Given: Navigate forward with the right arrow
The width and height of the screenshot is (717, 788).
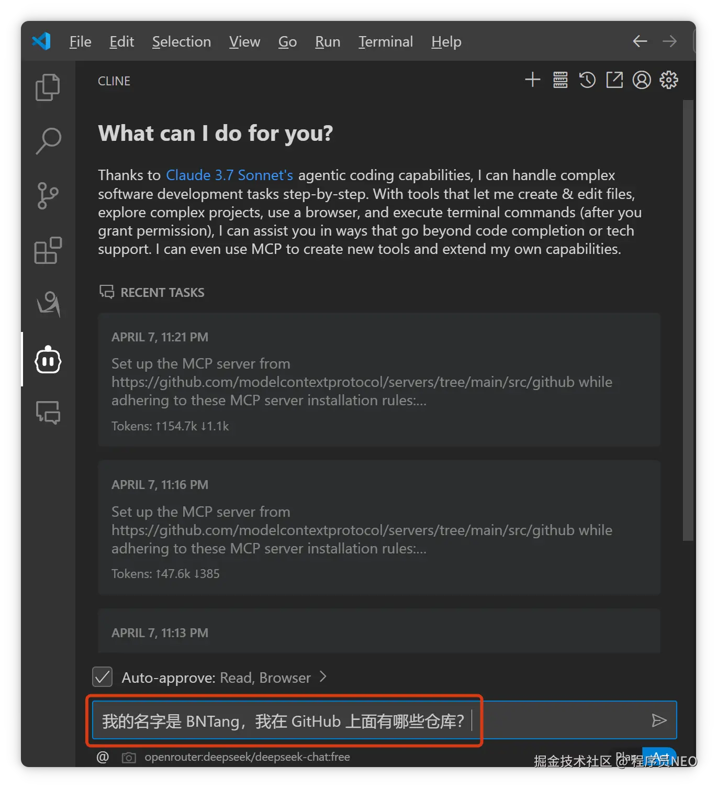Looking at the screenshot, I should [669, 41].
